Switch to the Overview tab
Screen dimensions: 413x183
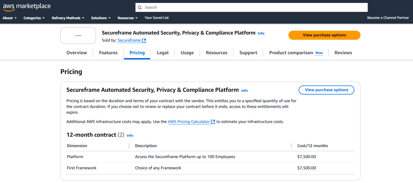pyautogui.click(x=77, y=53)
